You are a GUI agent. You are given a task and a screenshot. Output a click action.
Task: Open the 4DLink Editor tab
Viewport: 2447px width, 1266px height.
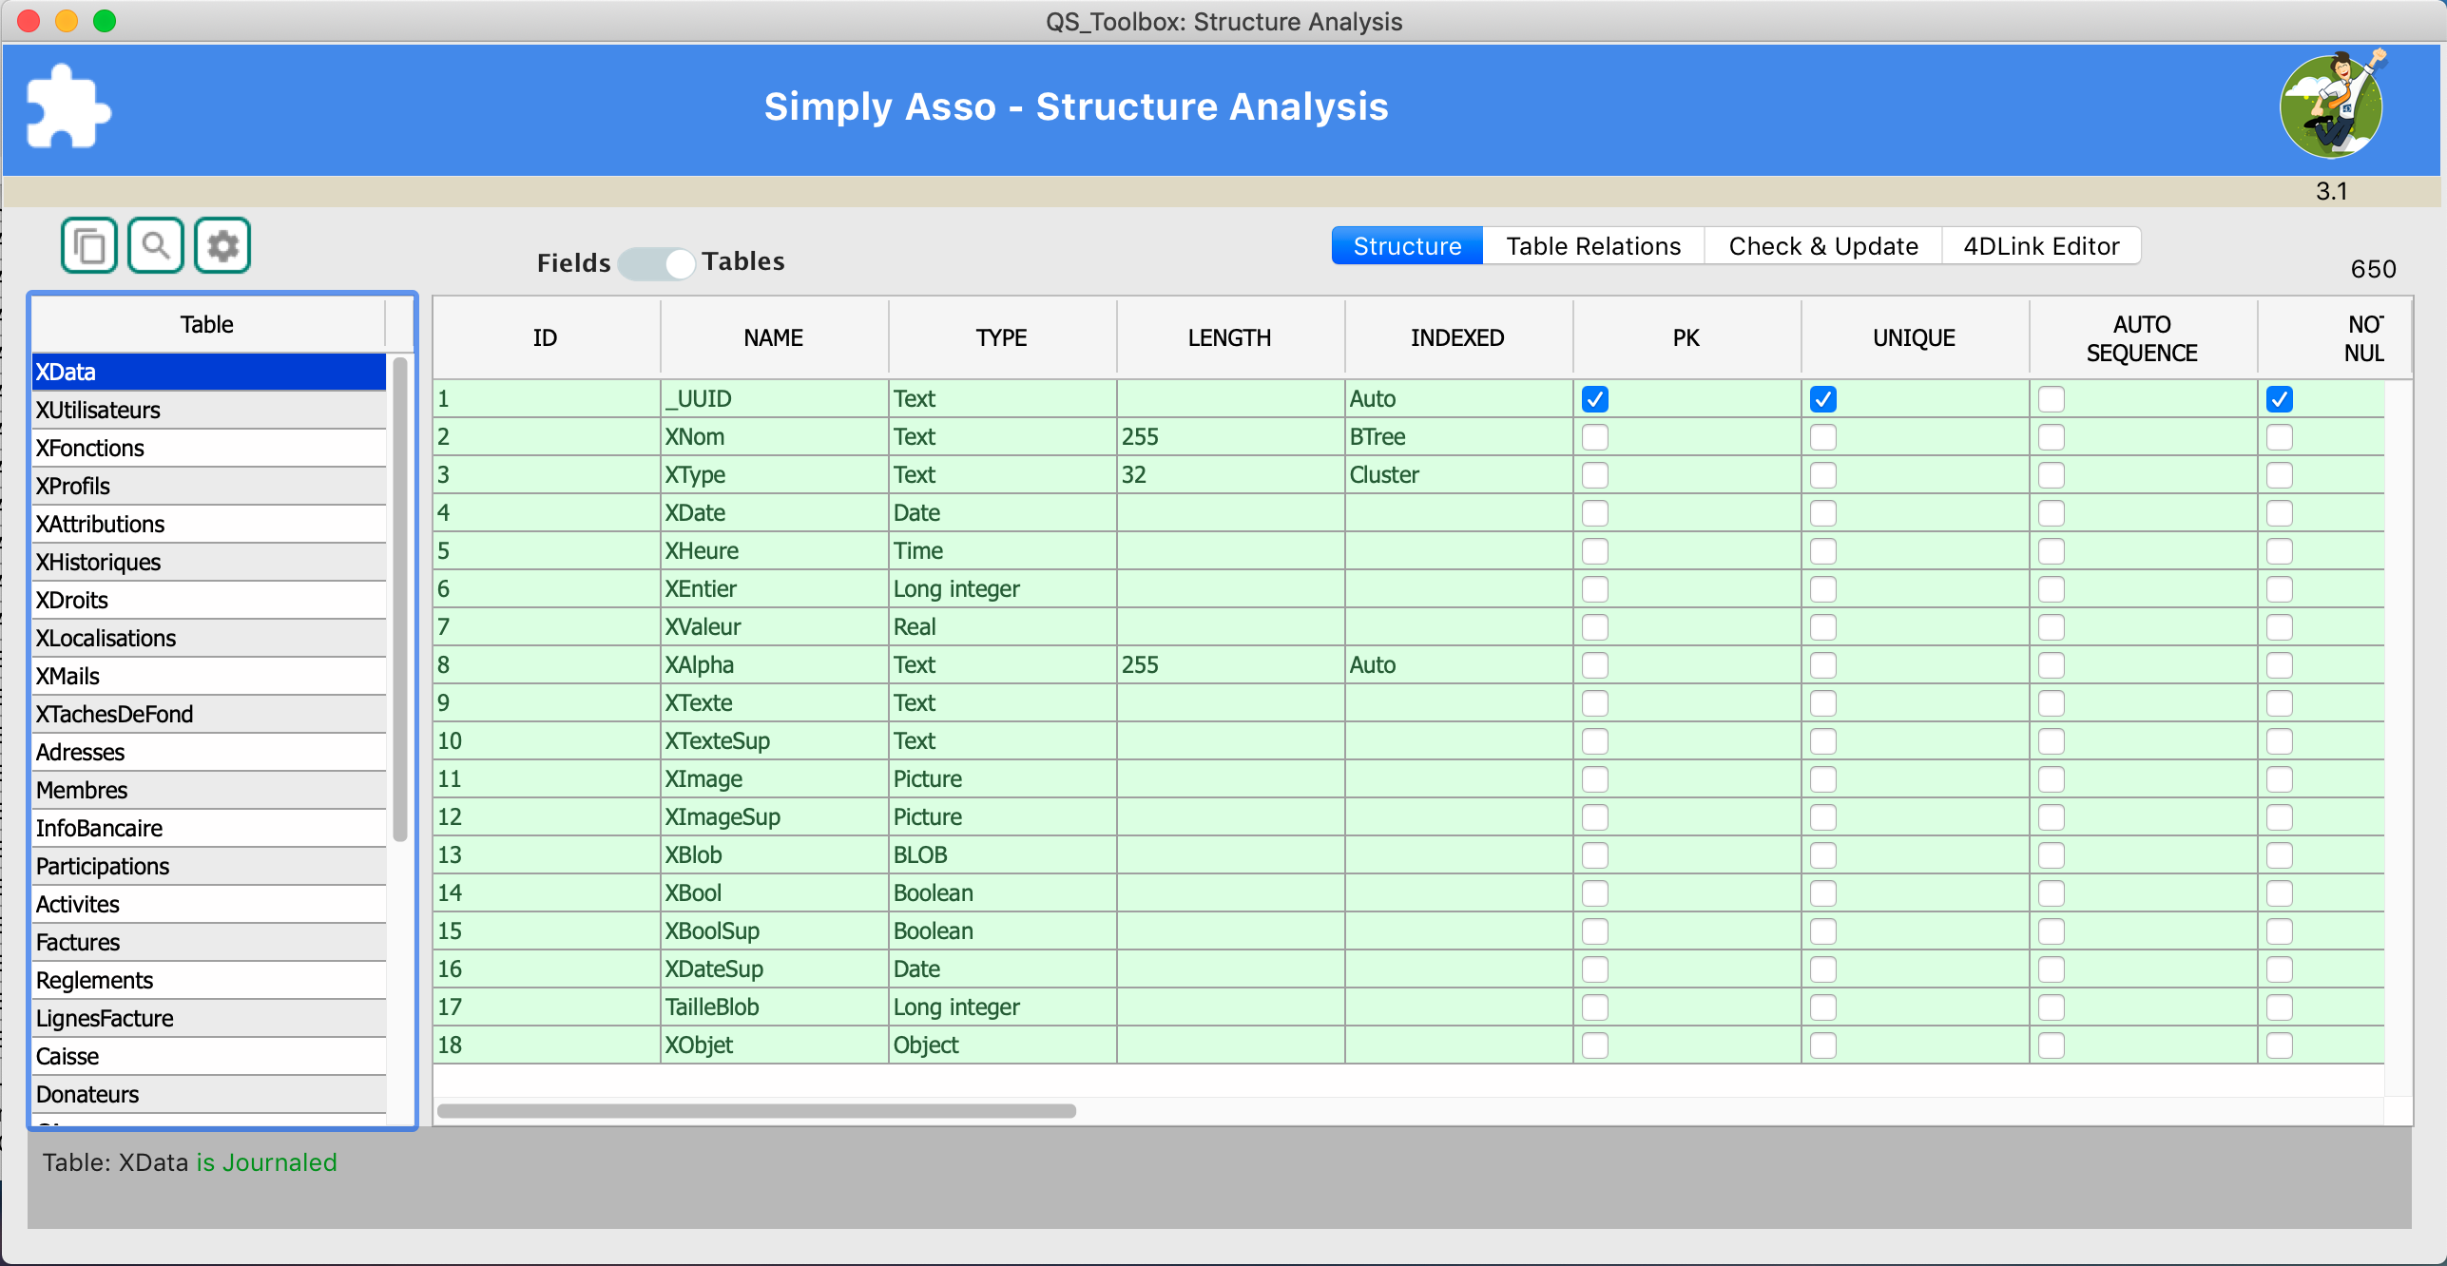tap(2040, 245)
